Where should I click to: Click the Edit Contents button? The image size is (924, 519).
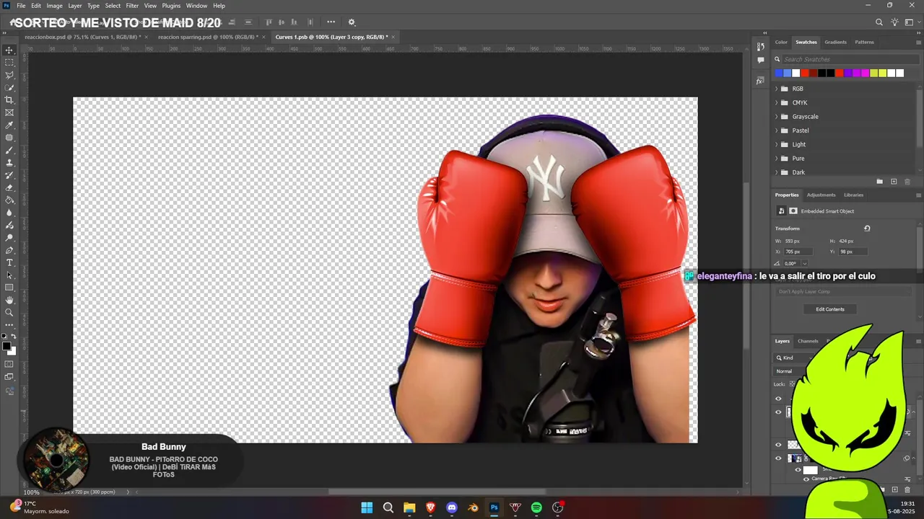point(830,309)
